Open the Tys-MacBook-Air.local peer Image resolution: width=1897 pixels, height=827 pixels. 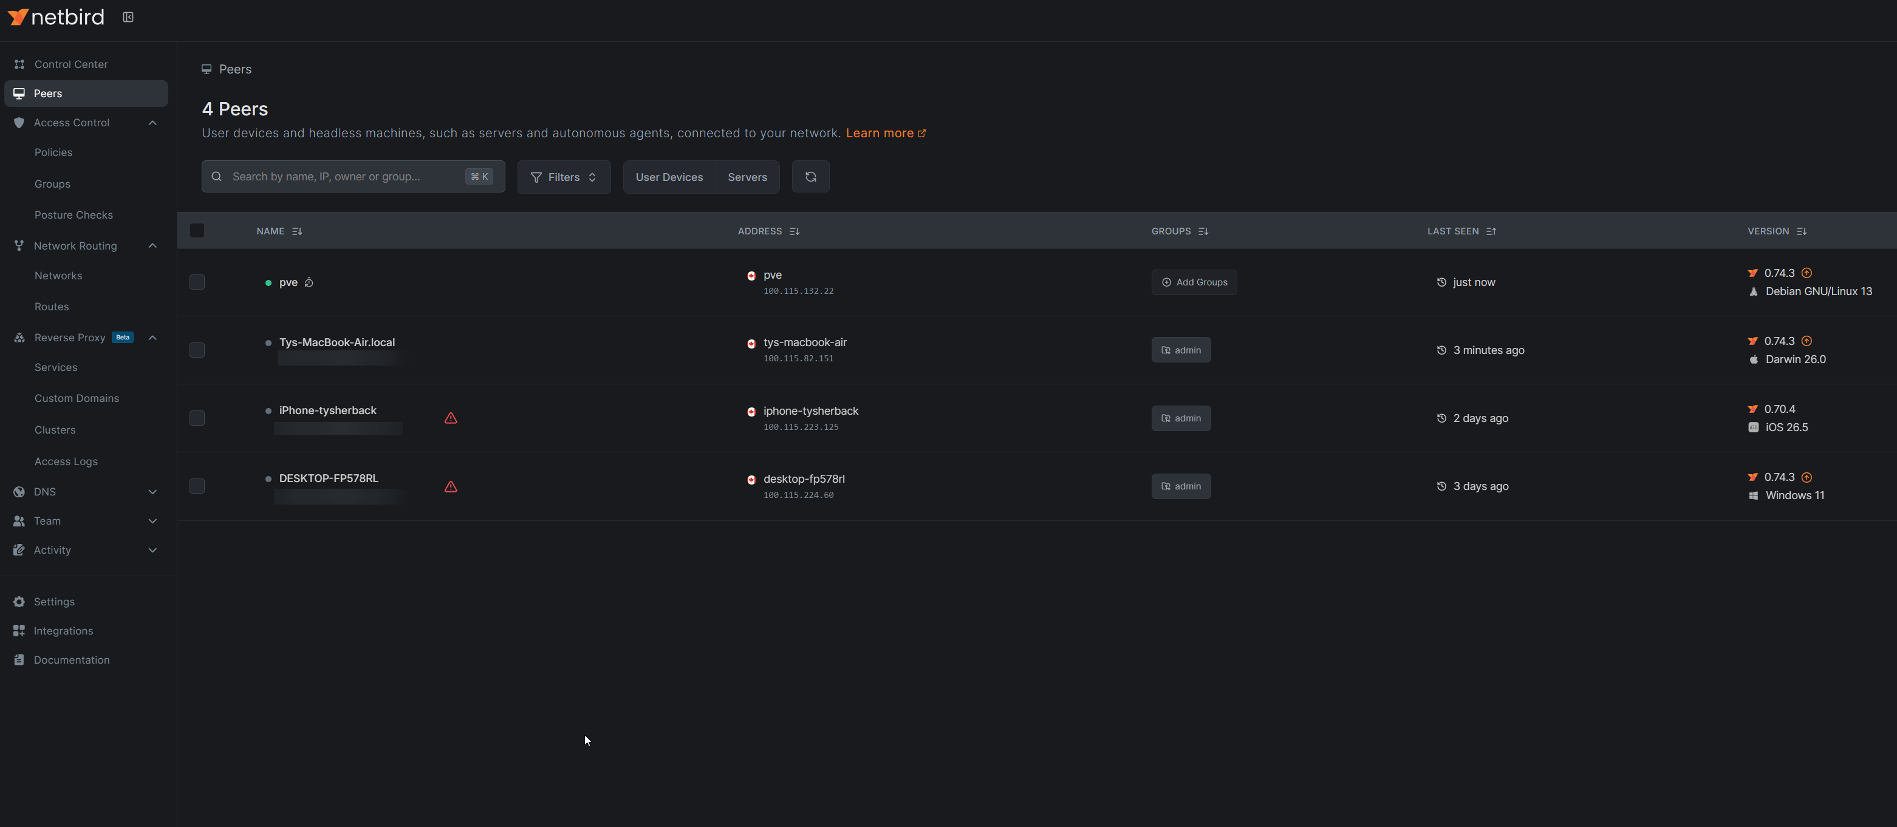pyautogui.click(x=337, y=342)
